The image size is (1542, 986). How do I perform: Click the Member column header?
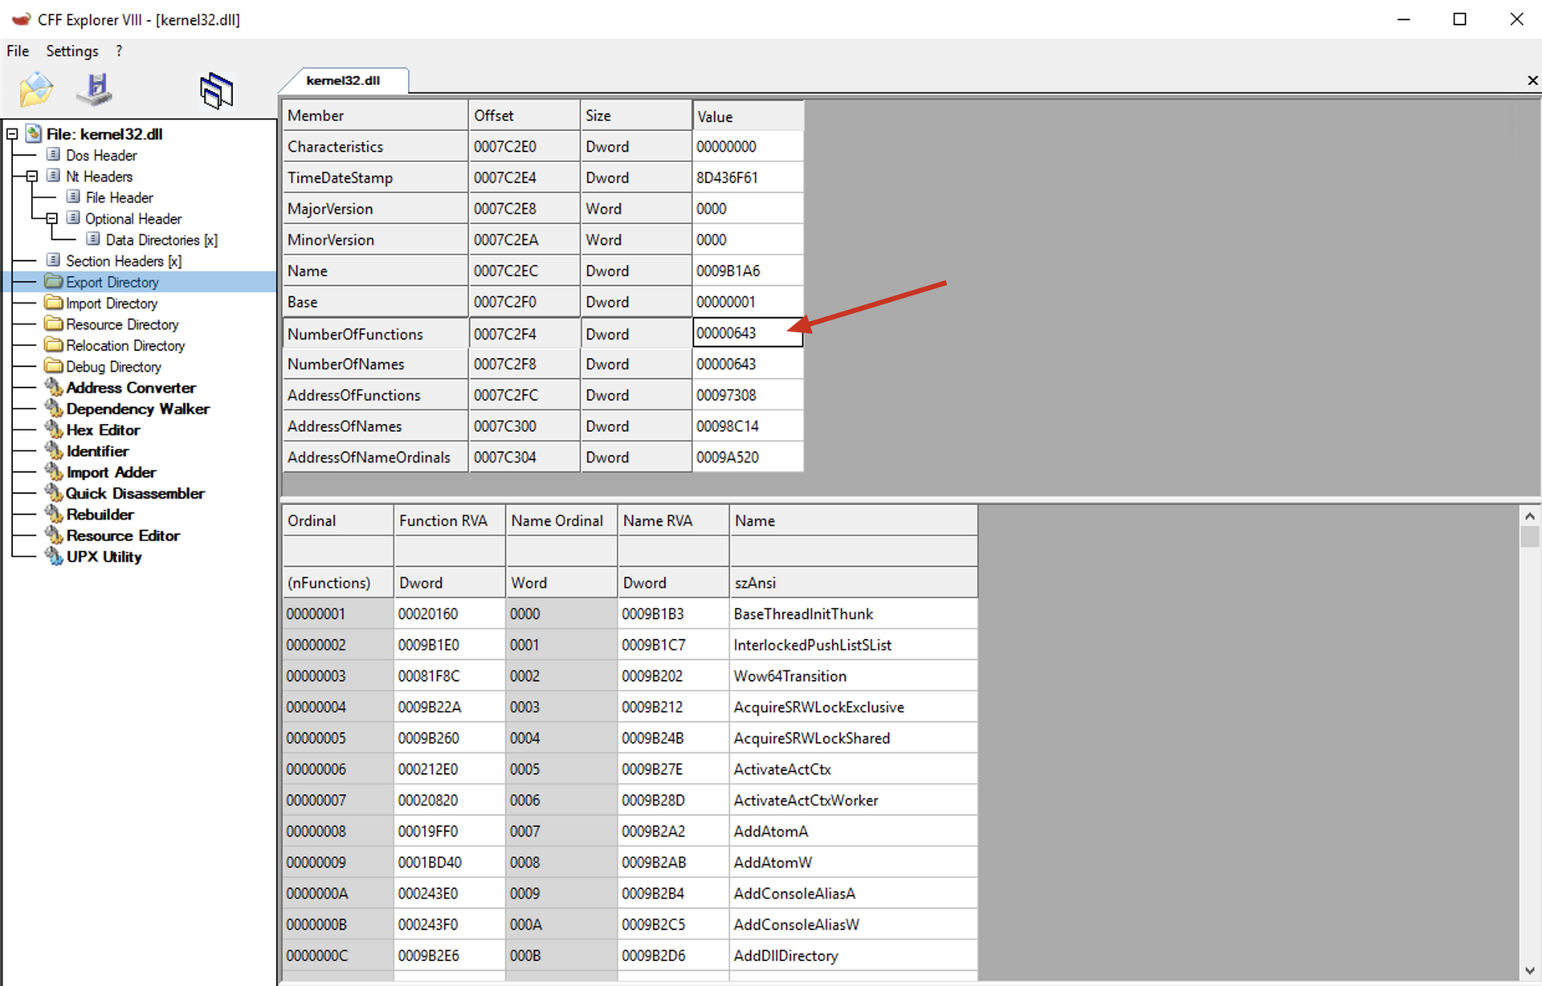[x=375, y=116]
